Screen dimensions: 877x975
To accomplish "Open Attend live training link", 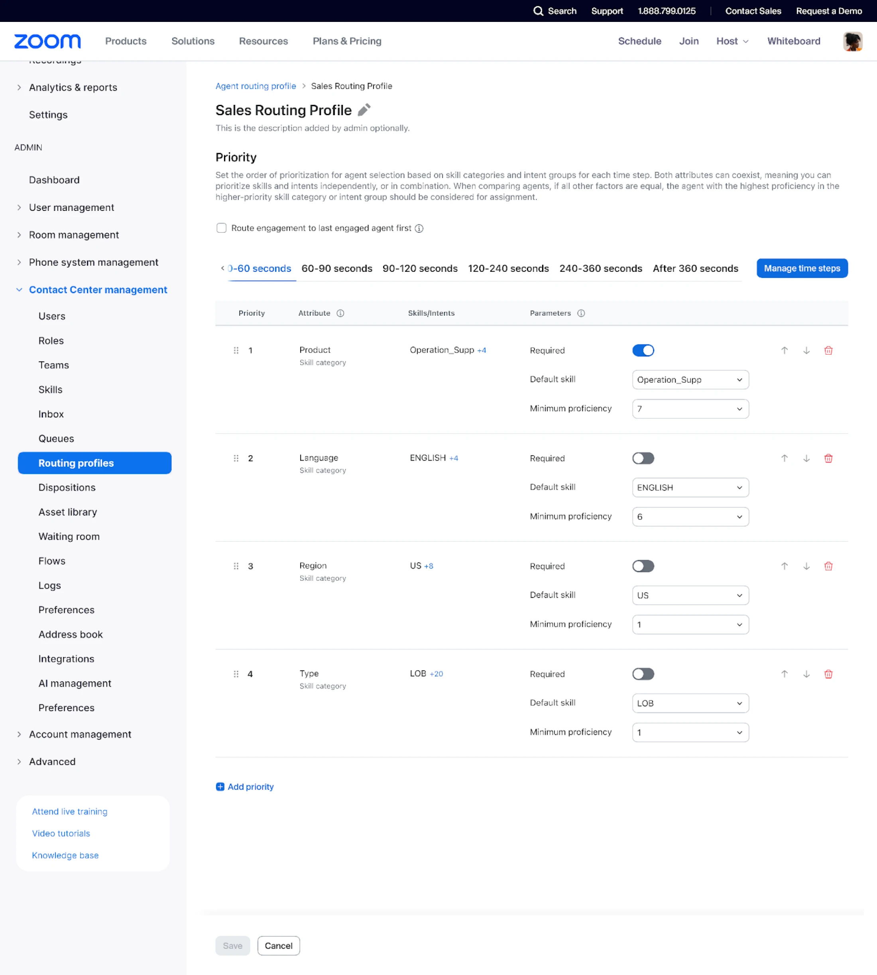I will point(70,812).
